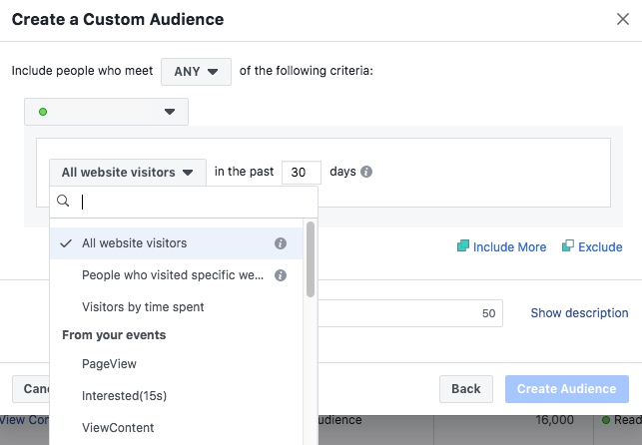Image resolution: width=642 pixels, height=445 pixels.
Task: Select Visitors by time spent option
Action: [x=176, y=306]
